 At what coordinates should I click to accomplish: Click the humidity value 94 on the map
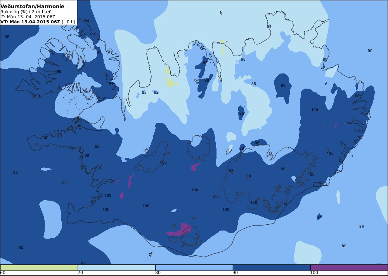[87, 21]
